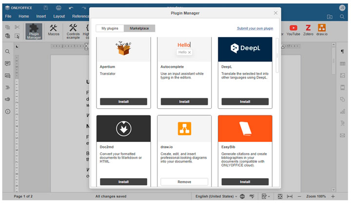Open the File menu
Image resolution: width=351 pixels, height=203 pixels.
pos(8,17)
